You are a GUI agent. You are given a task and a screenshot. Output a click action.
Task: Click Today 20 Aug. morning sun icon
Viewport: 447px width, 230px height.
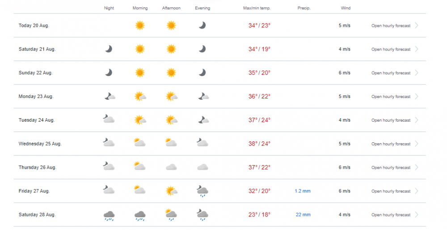140,26
